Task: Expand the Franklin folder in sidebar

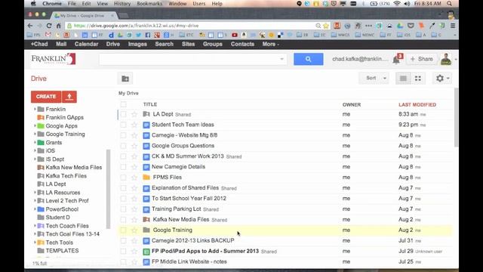Action: point(35,109)
